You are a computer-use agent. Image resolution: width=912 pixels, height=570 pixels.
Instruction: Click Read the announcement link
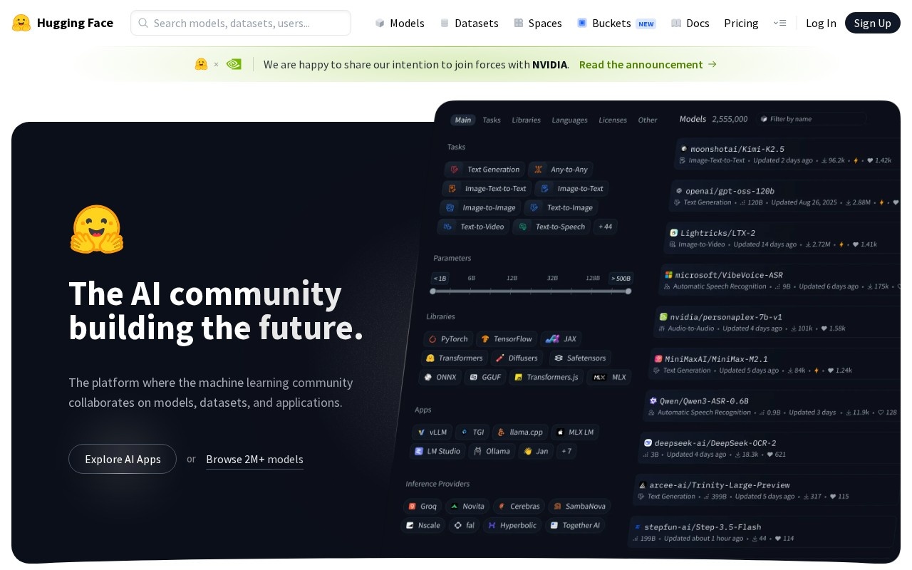648,64
